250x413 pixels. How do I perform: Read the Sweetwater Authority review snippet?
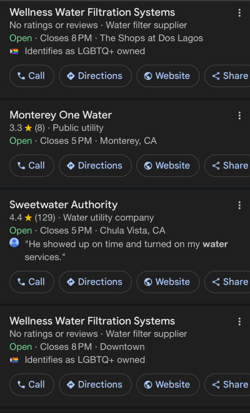point(126,250)
